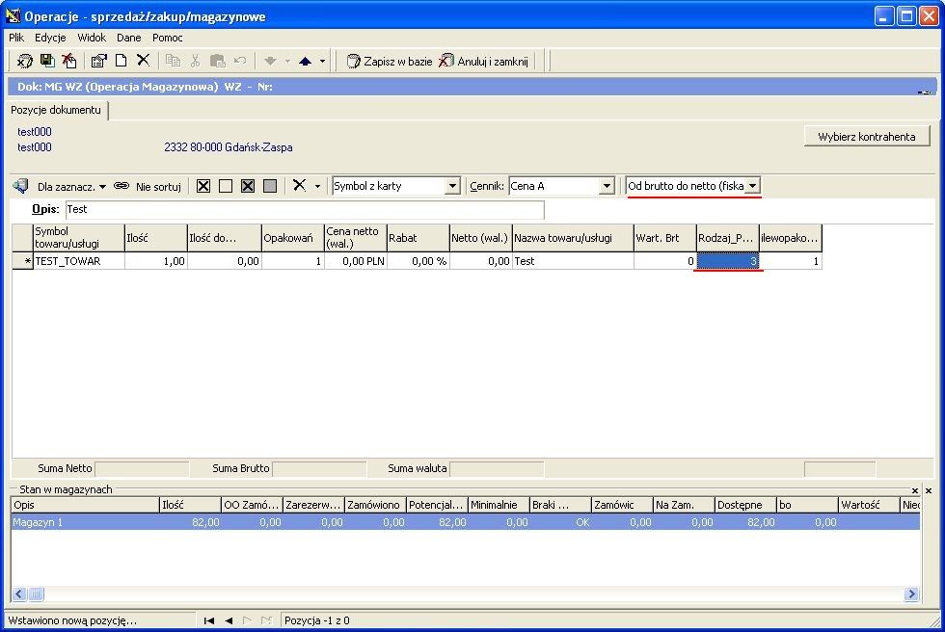Viewport: 945px width, 632px height.
Task: Click the greyed-out scissors cut icon
Action: pos(195,60)
